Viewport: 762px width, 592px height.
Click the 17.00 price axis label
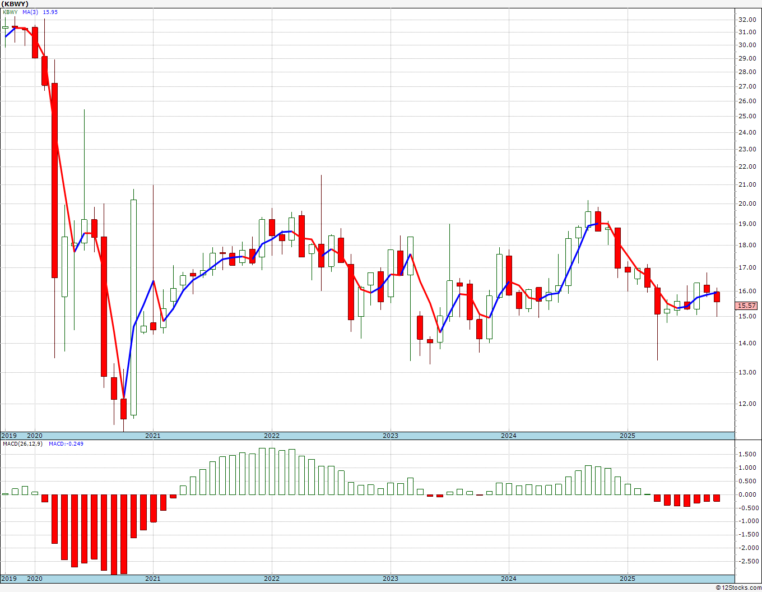coord(747,267)
